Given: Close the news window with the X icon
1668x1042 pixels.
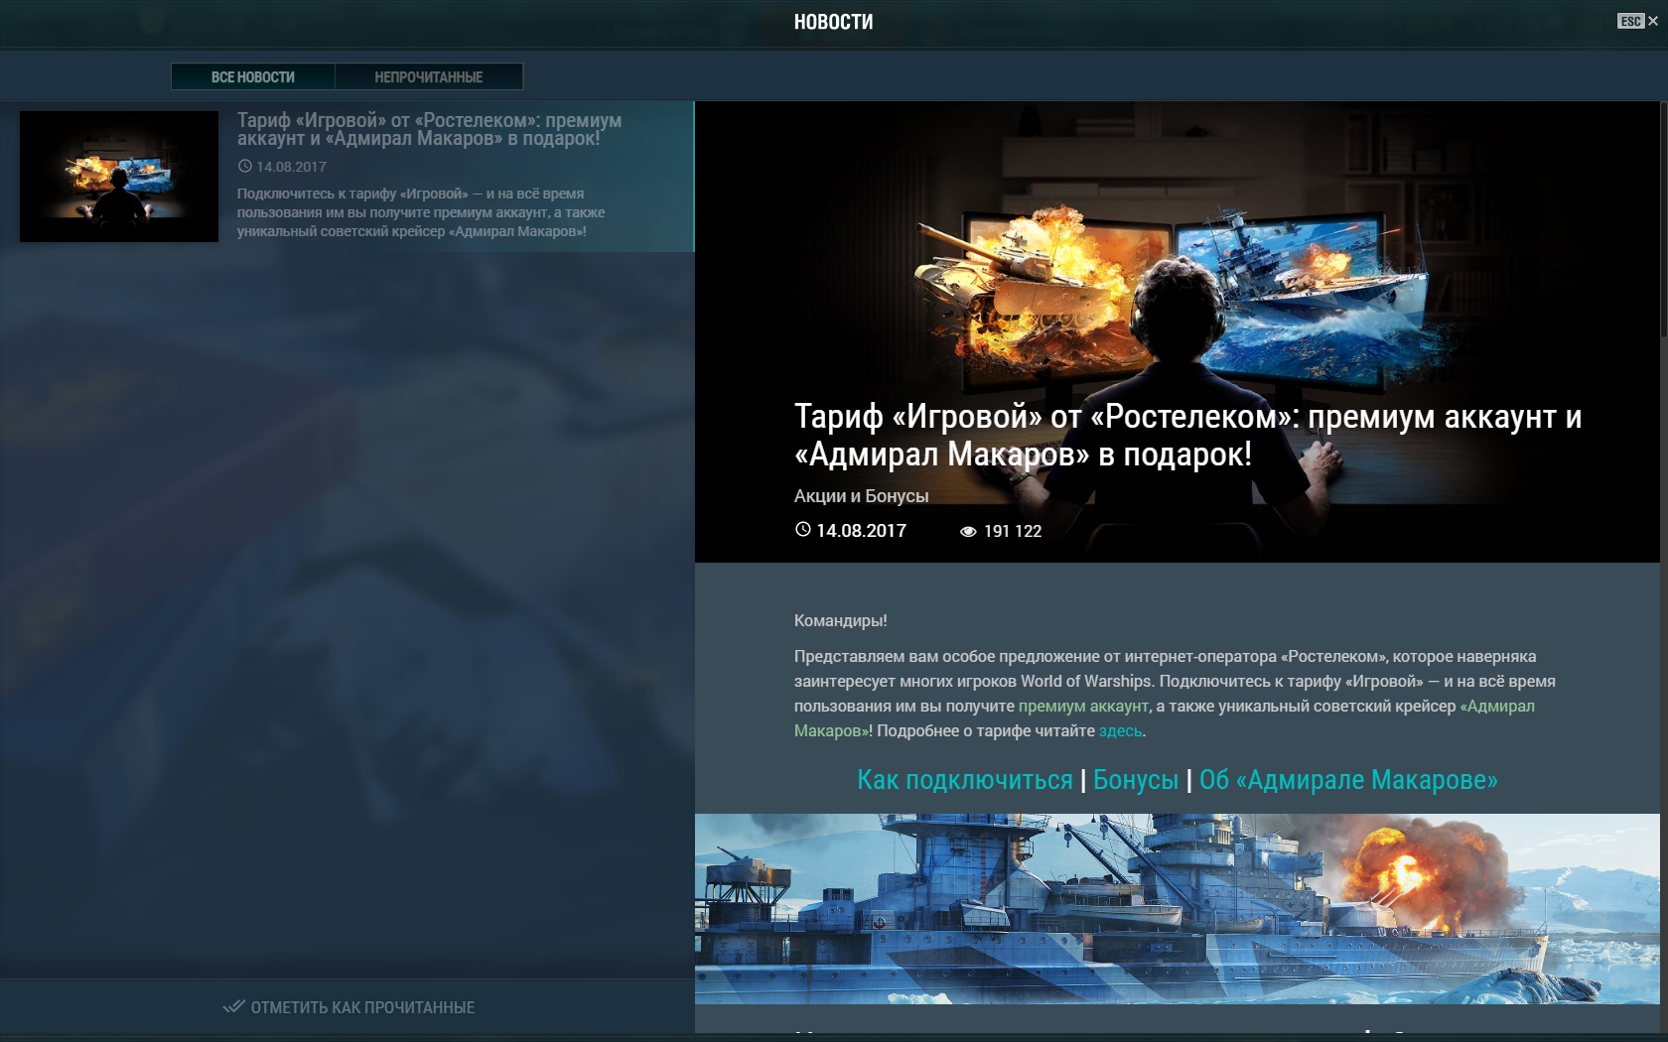Looking at the screenshot, I should (x=1653, y=21).
